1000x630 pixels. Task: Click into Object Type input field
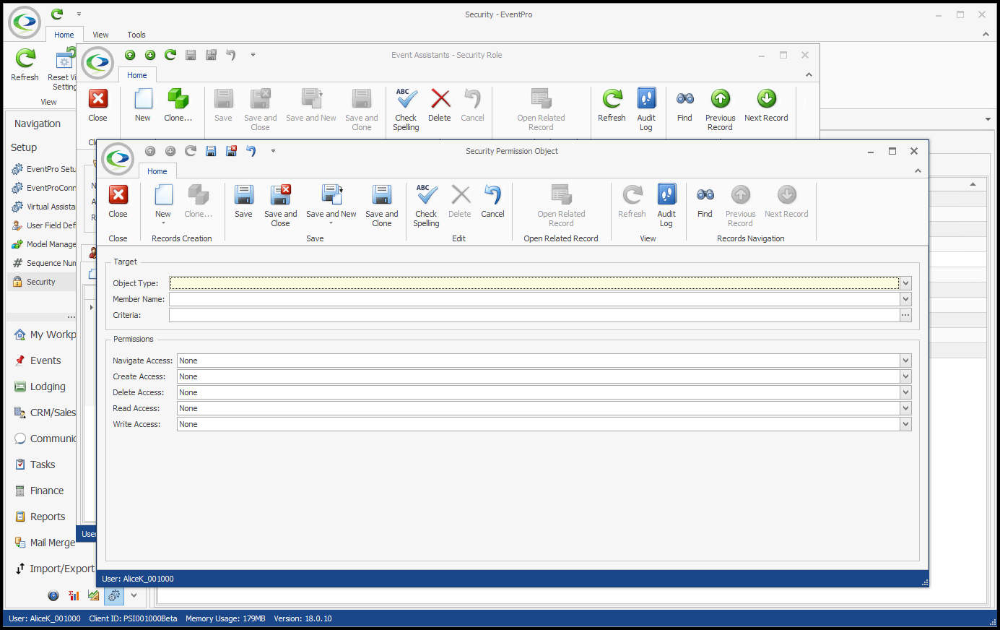point(534,283)
